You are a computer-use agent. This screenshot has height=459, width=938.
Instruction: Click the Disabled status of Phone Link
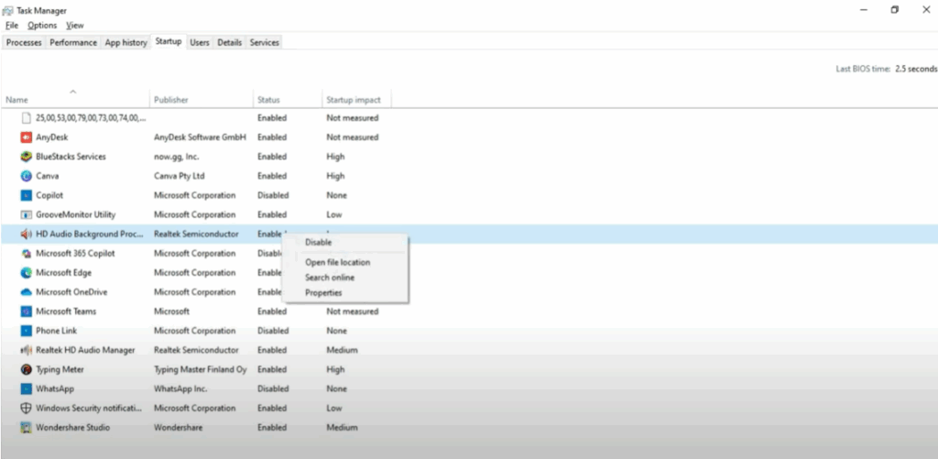pyautogui.click(x=273, y=331)
